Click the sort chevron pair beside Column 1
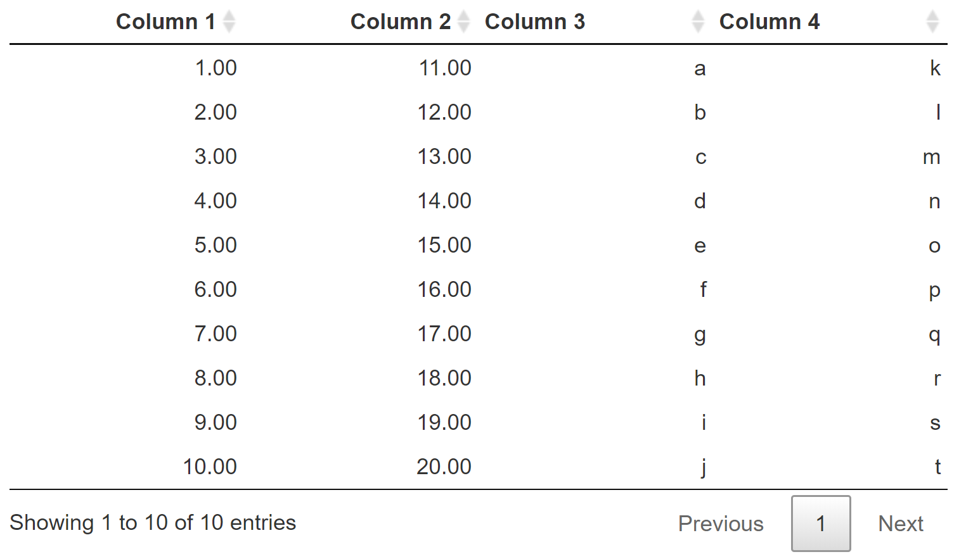Screen dimensions: 966x559 (x=229, y=21)
